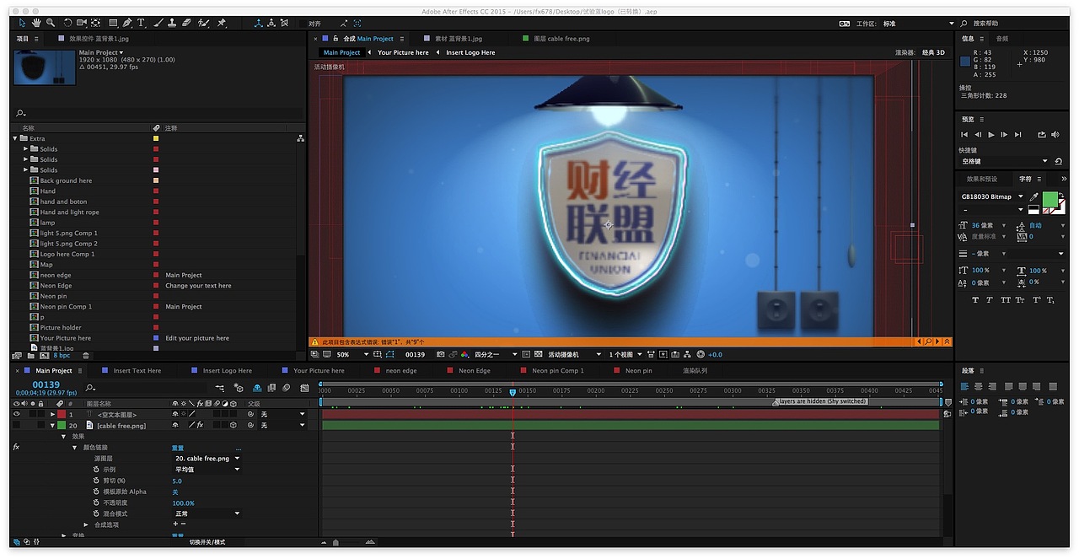Click the green fill color swatch
This screenshot has width=1079, height=559.
coord(1050,200)
